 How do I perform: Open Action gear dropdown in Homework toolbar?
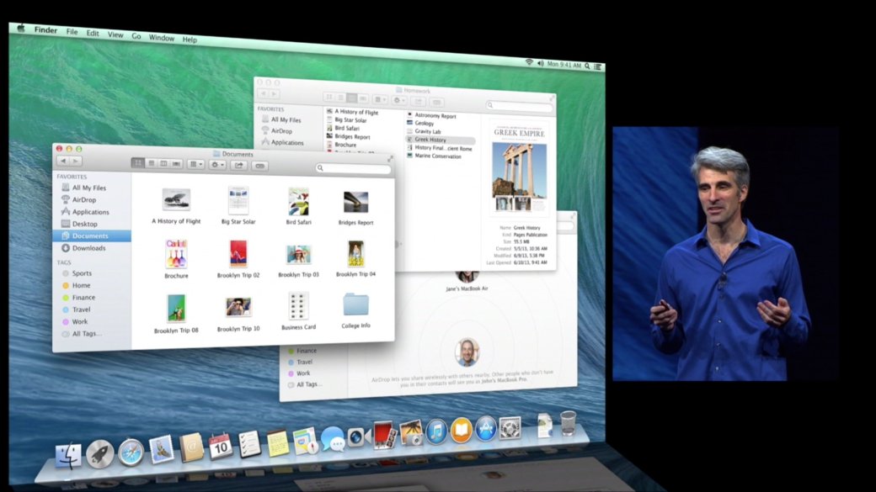tap(399, 100)
